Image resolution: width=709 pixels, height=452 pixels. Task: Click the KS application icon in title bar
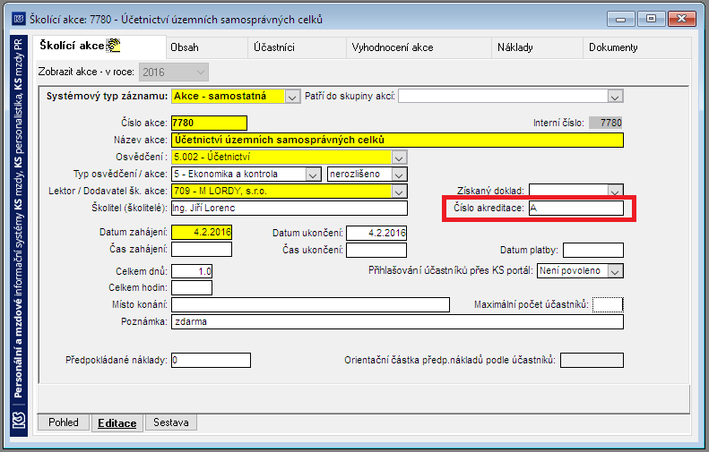tap(19, 19)
